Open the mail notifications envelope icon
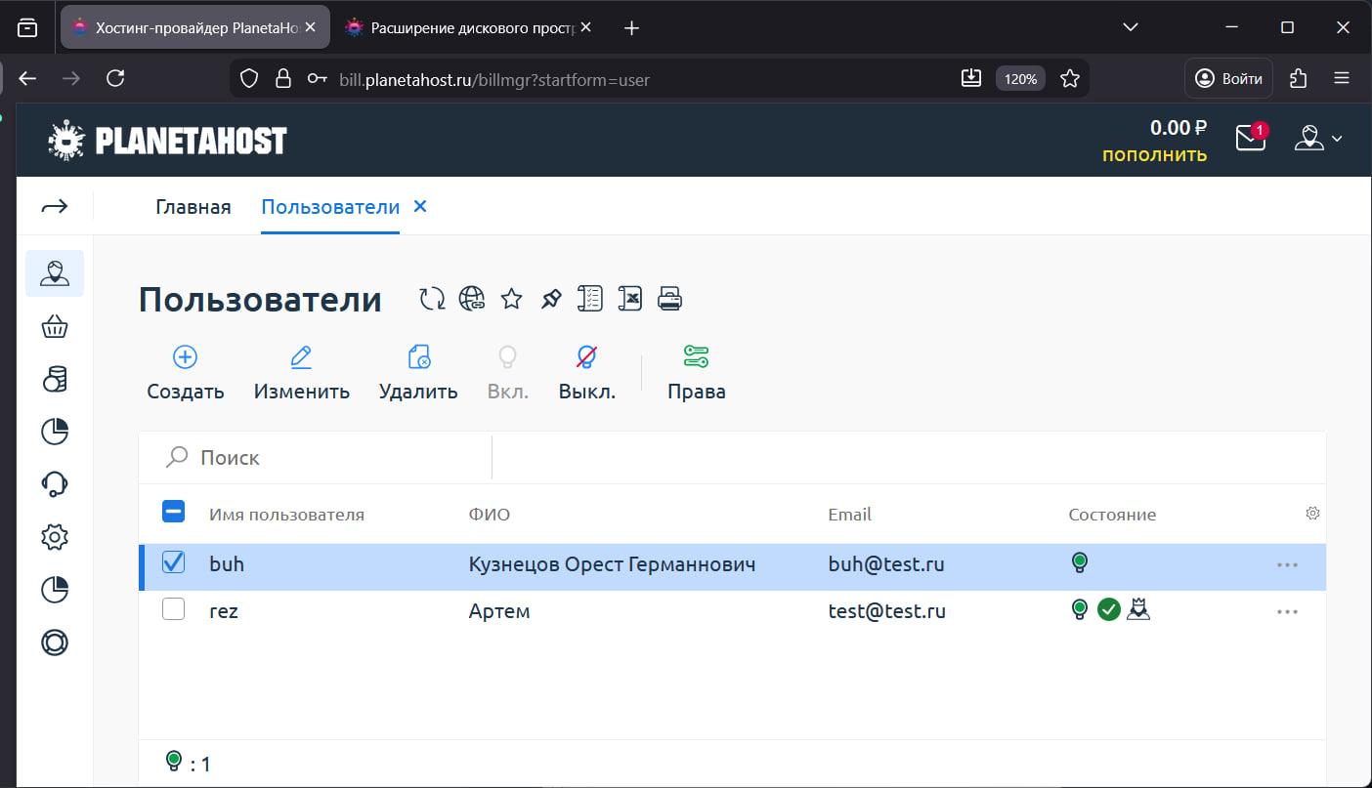 click(x=1250, y=139)
